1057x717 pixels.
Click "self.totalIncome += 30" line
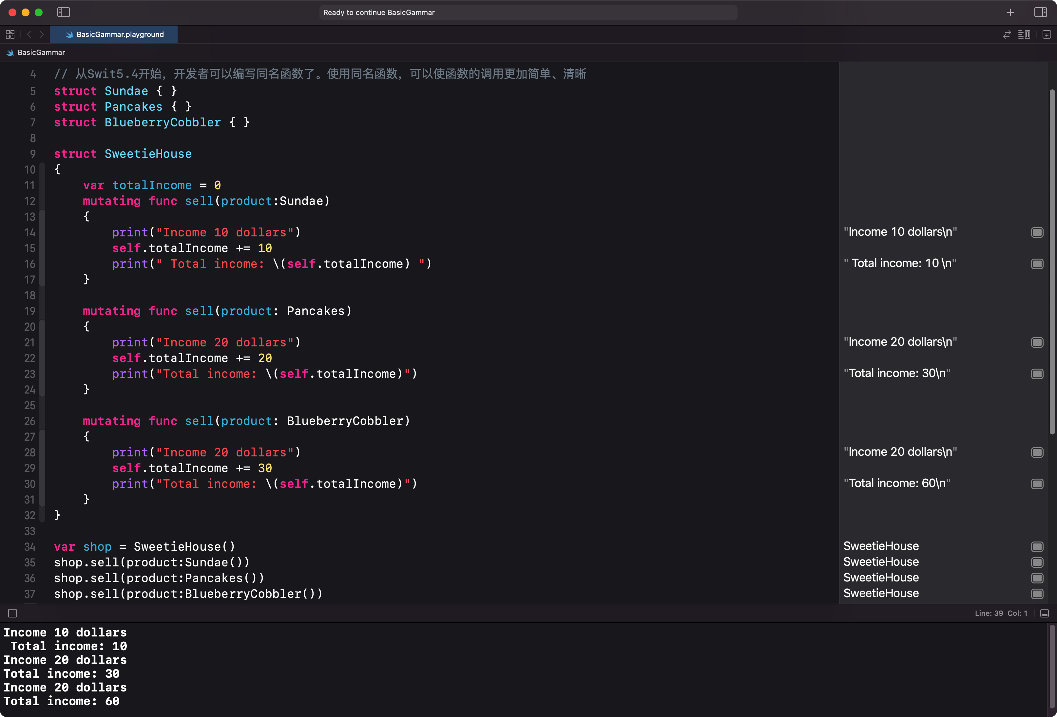(192, 468)
